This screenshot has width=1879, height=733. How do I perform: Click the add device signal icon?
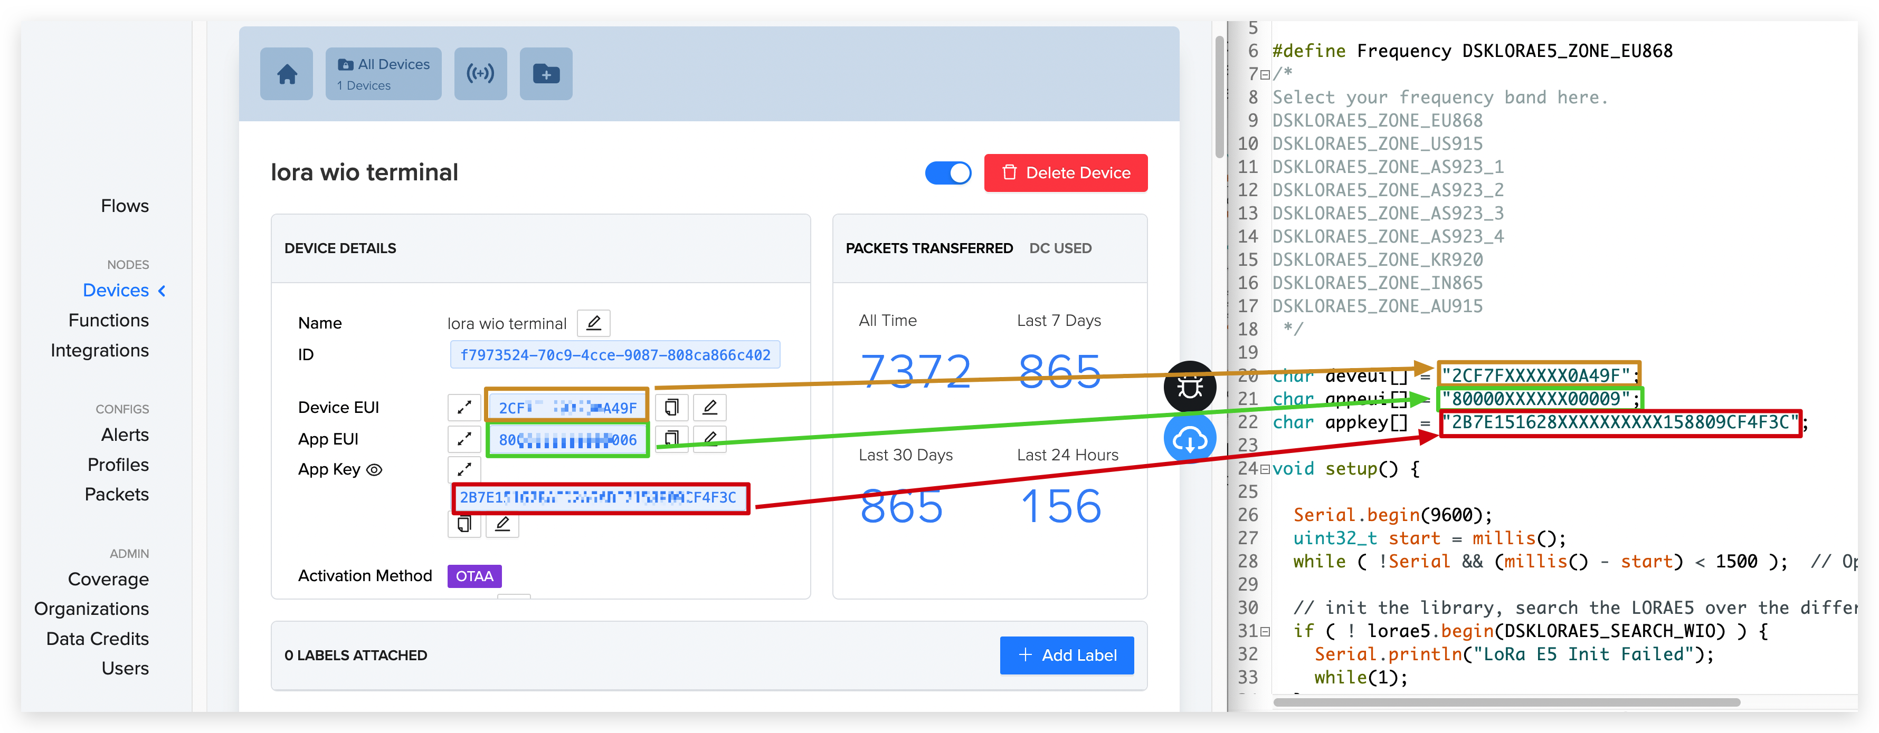pyautogui.click(x=480, y=74)
